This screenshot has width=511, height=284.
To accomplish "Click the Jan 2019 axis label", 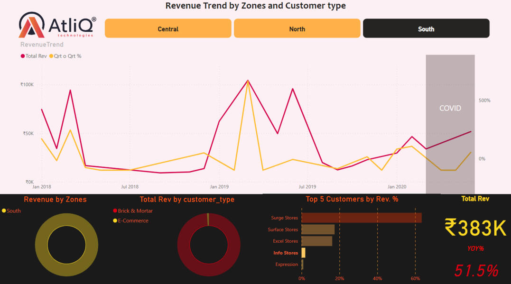I will click(x=219, y=187).
